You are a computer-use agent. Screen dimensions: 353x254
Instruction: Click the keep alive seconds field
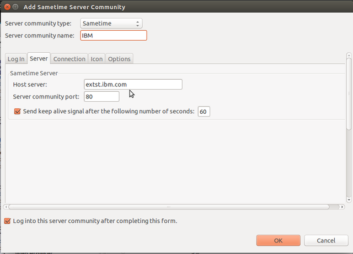click(204, 112)
